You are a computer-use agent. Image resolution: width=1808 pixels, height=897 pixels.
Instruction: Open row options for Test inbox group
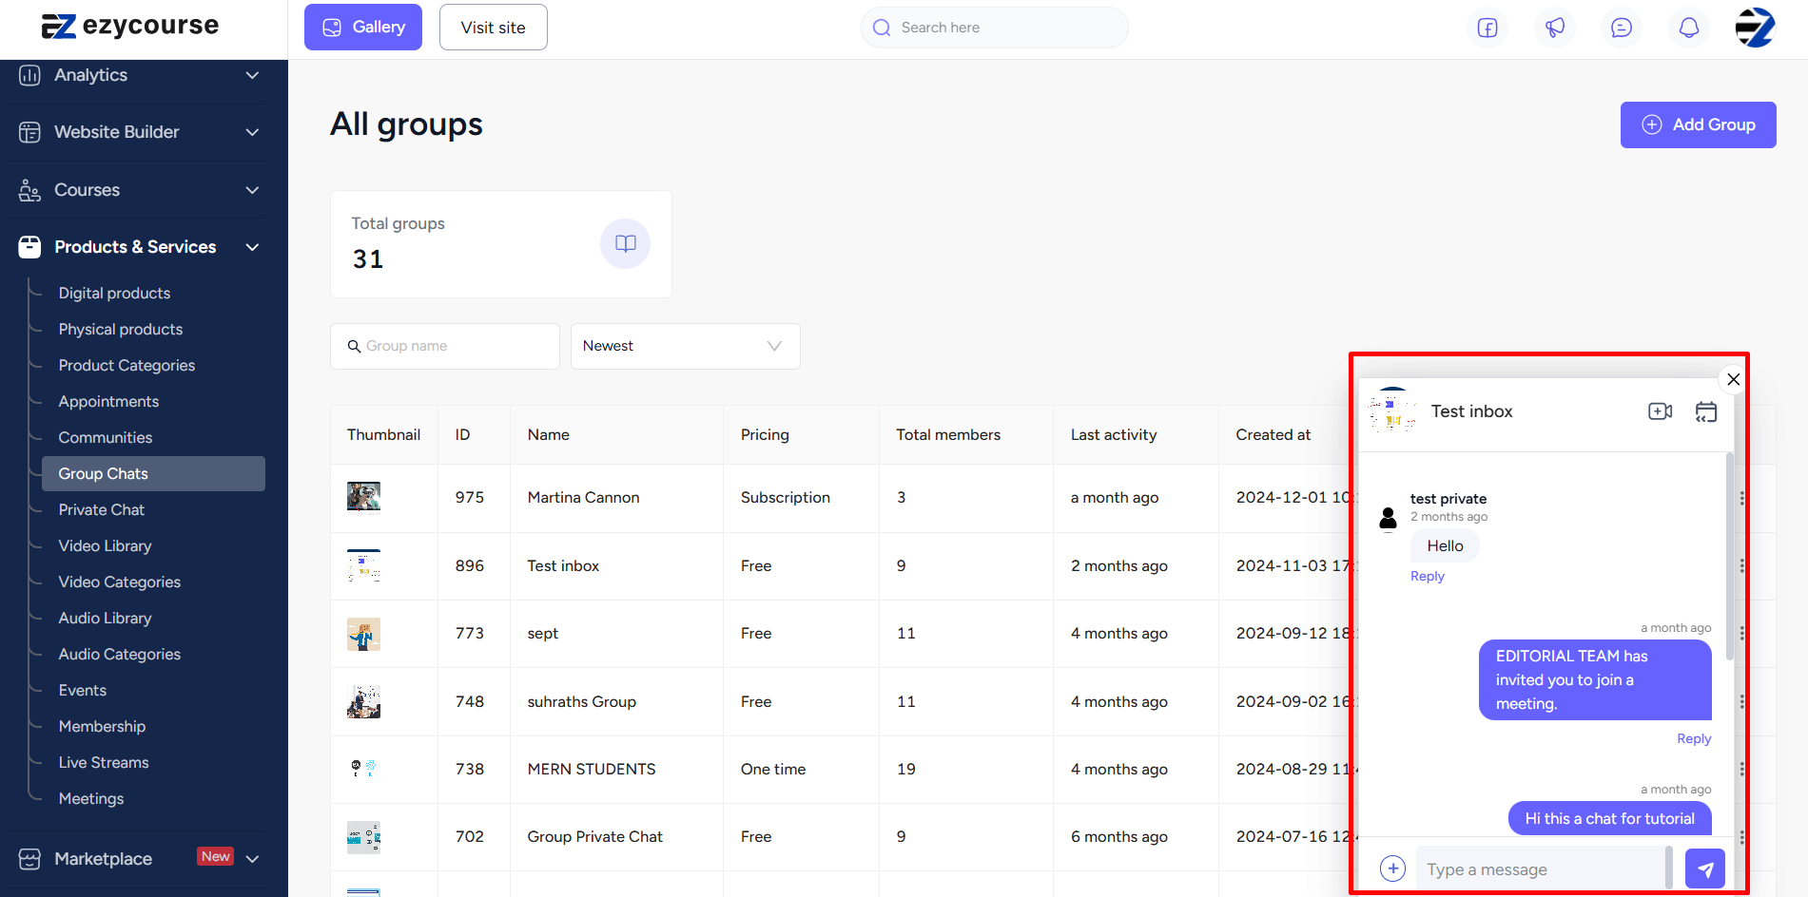[x=1741, y=565]
